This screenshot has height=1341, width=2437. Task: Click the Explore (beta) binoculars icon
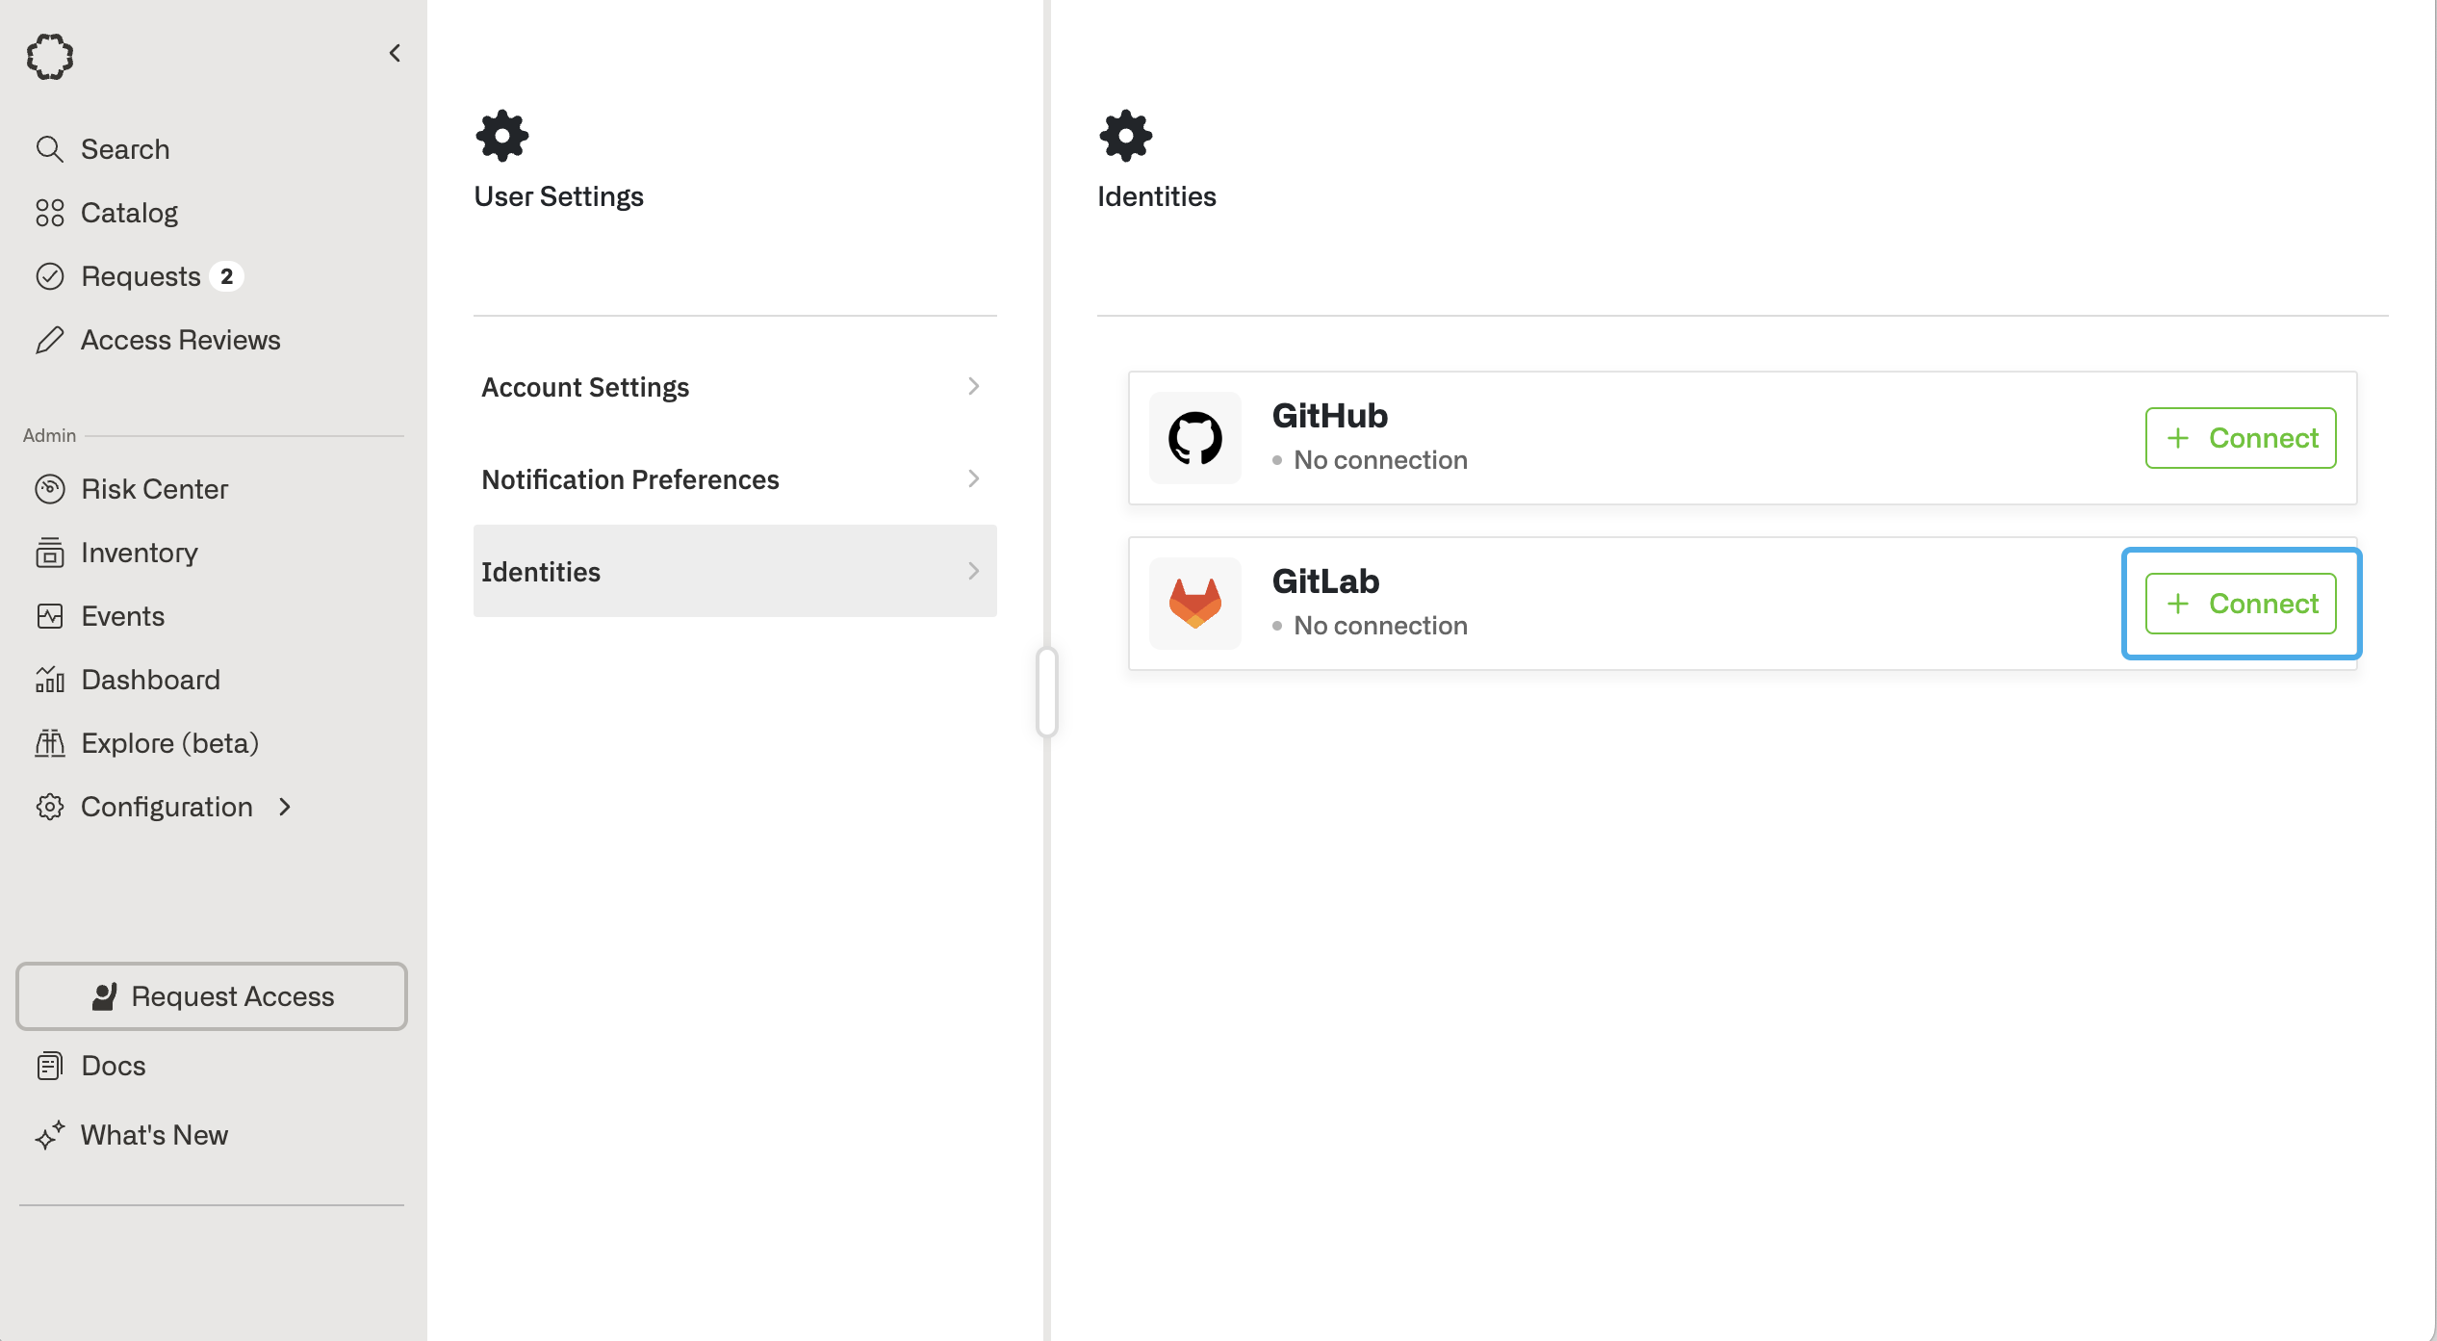49,743
